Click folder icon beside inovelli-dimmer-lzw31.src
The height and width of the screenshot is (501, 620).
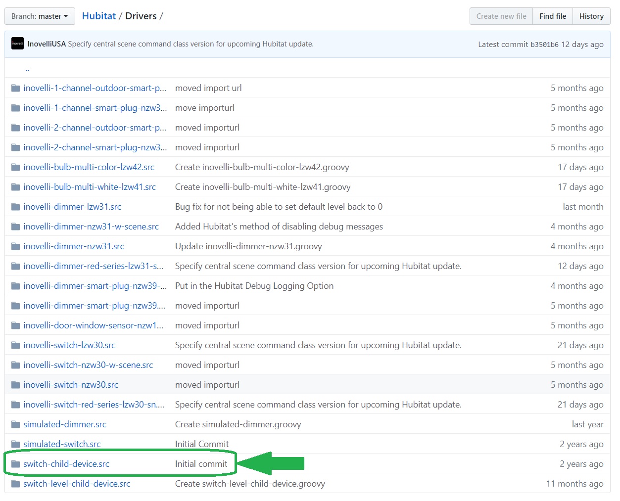[15, 207]
